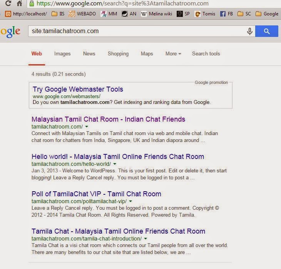The image size is (281, 269).
Task: Open Search tools options
Action: [206, 53]
